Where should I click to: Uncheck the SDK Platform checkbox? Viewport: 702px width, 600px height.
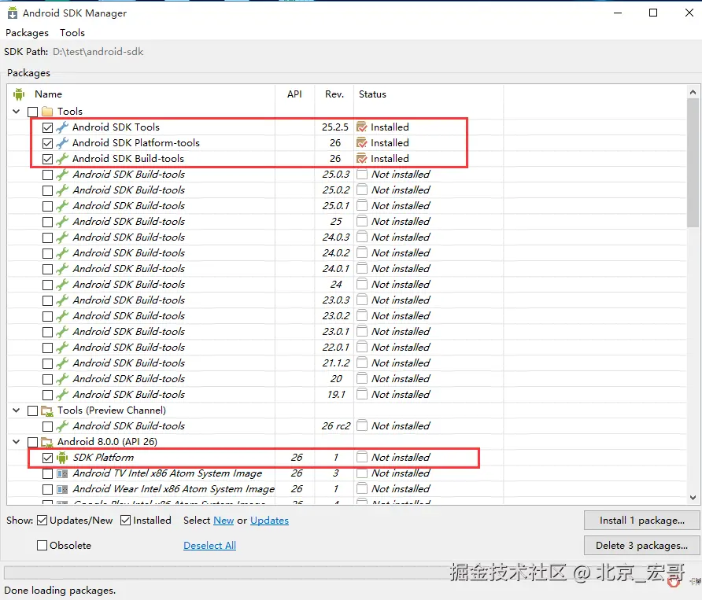(x=47, y=458)
